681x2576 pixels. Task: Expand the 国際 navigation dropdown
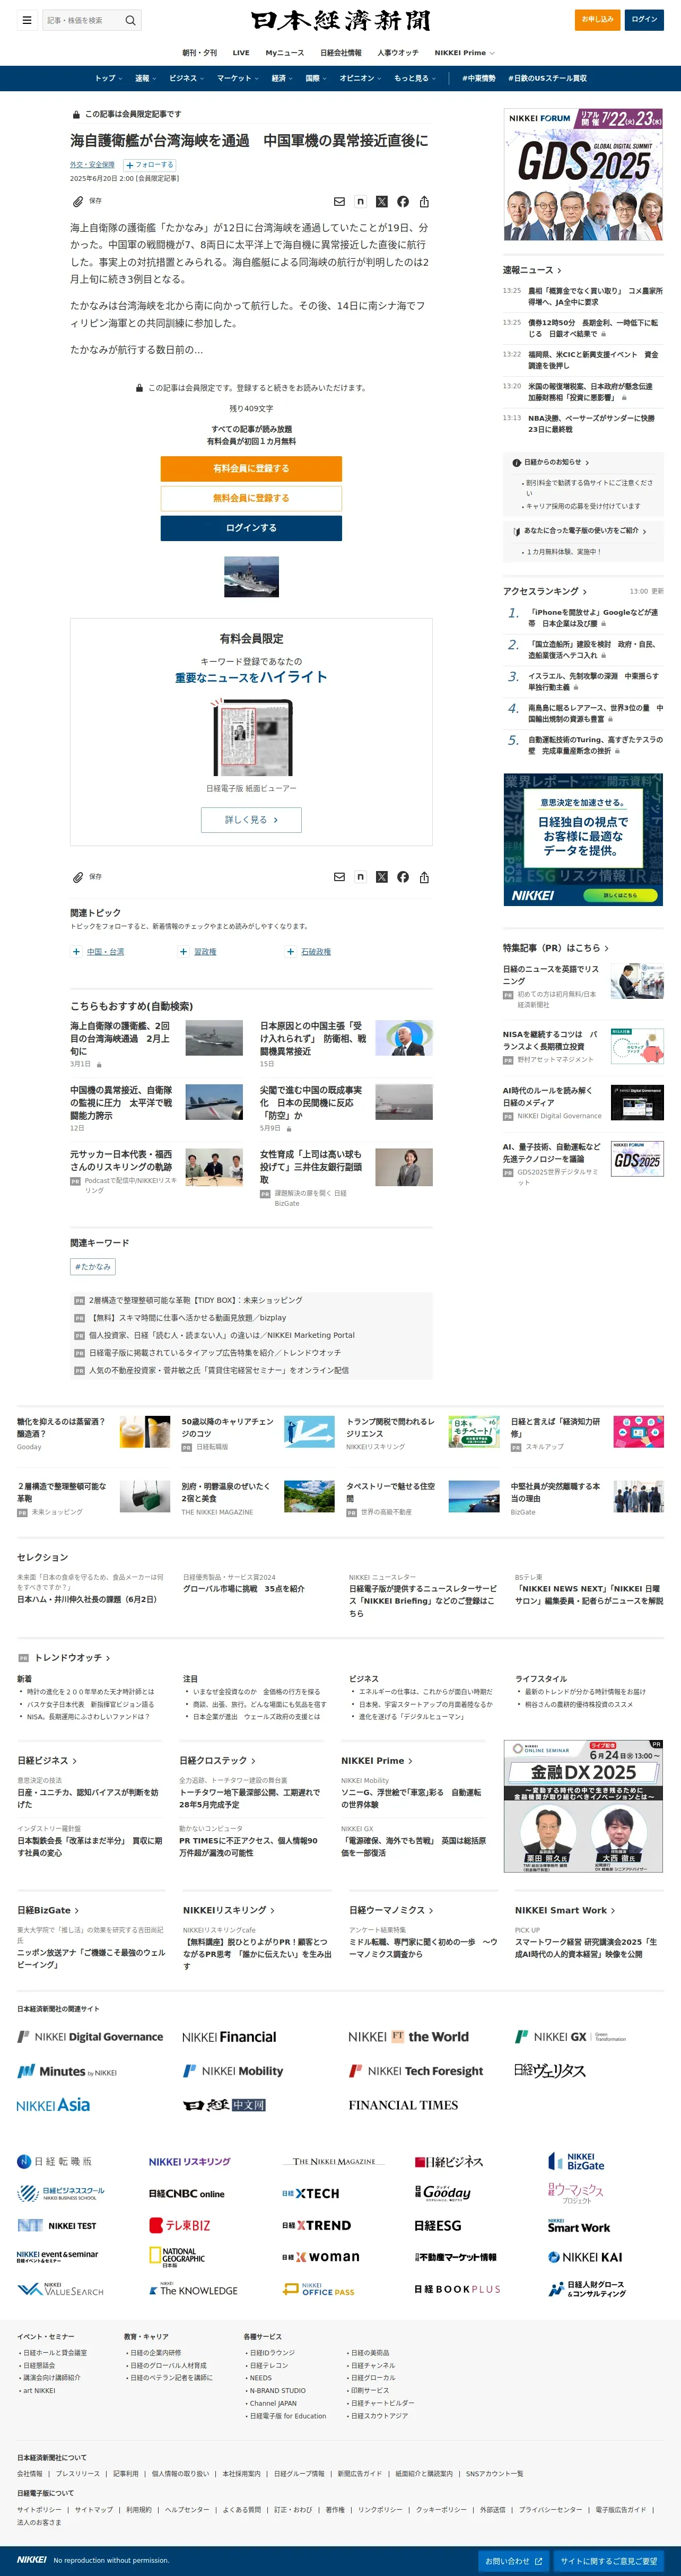(316, 78)
